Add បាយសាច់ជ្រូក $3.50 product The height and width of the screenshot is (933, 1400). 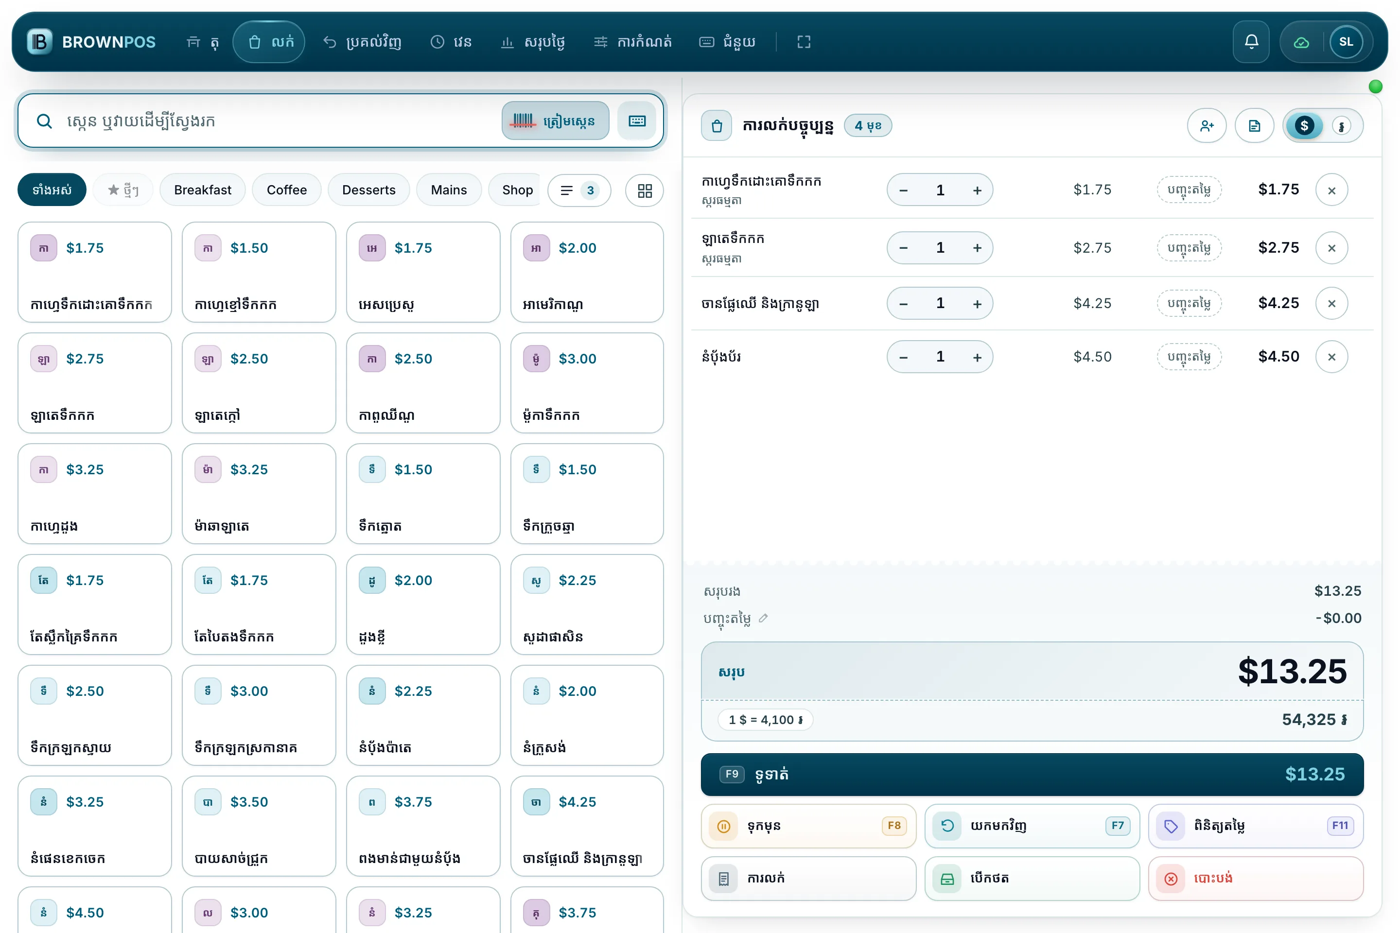tap(259, 826)
